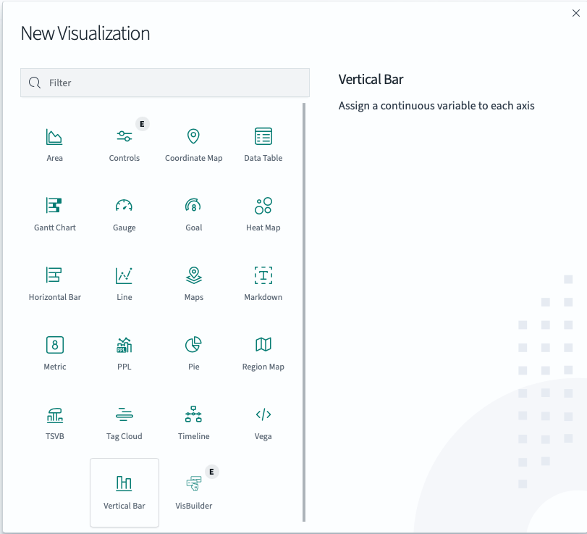Select the Pie chart icon

pos(193,345)
